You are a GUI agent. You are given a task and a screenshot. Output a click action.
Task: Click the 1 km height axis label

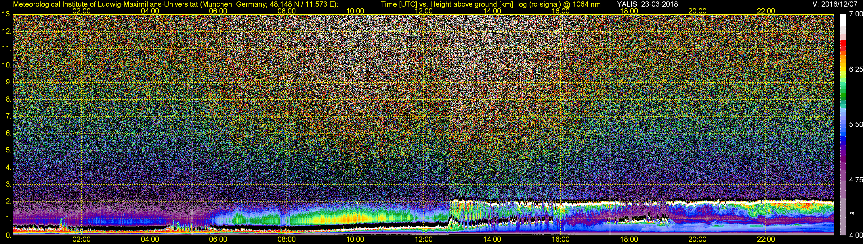coord(8,218)
